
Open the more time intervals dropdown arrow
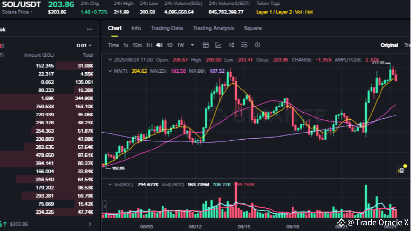(193, 45)
